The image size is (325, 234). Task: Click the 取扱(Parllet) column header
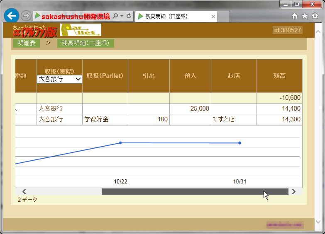tap(105, 76)
